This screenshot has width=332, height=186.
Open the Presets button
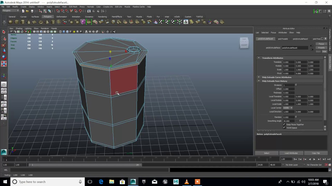(321, 48)
